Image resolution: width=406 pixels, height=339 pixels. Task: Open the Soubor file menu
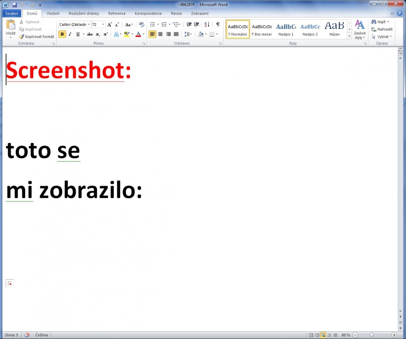(12, 13)
